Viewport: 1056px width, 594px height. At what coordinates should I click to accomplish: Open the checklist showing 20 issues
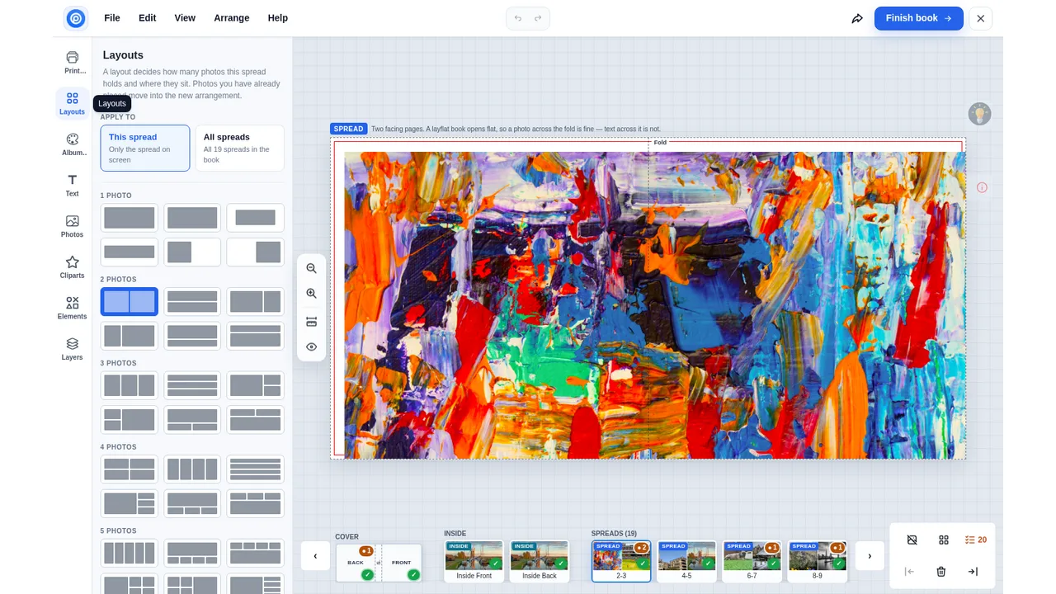point(975,540)
